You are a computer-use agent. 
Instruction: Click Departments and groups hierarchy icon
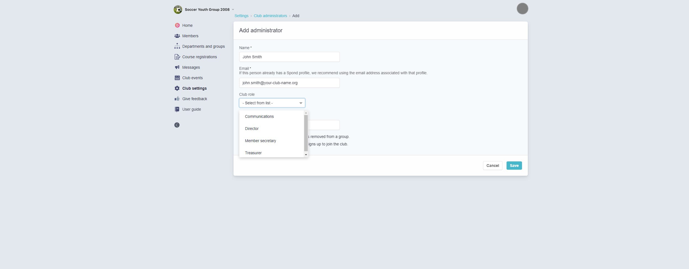coord(177,46)
